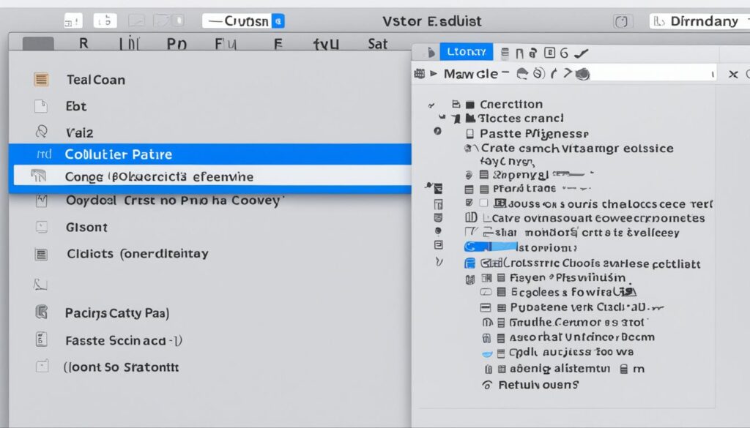Expand the play arrow before Mawcle
This screenshot has width=750, height=428.
pos(434,73)
